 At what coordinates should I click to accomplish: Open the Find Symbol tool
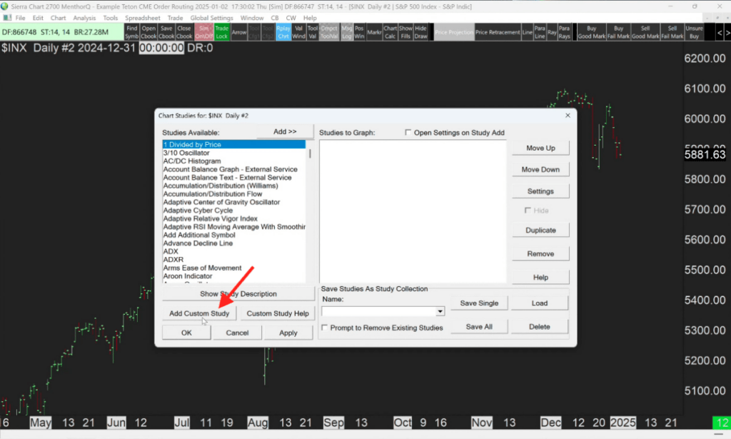132,31
